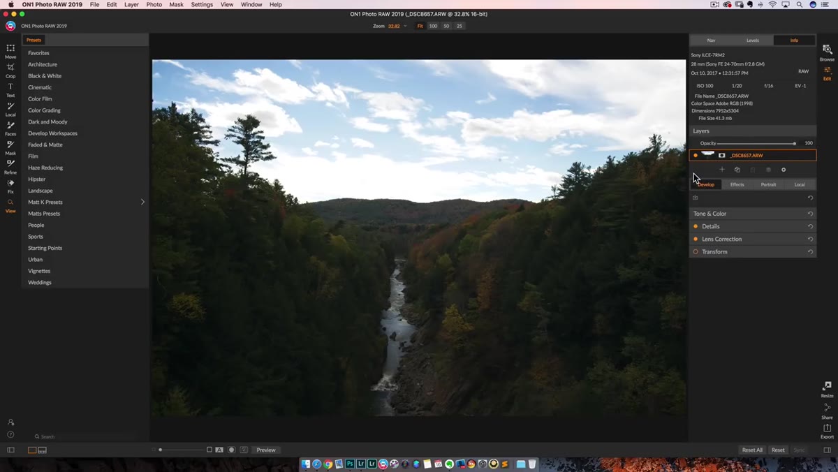Set zoom to Fit
The image size is (838, 472).
tap(420, 26)
